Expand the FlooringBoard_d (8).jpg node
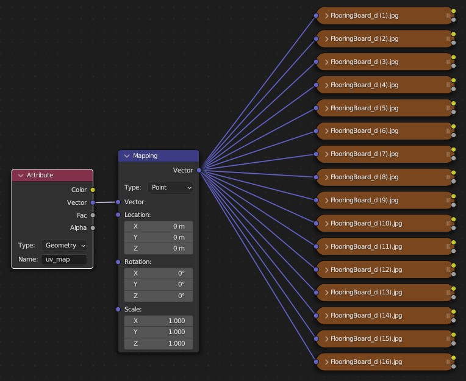The width and height of the screenshot is (466, 381). point(326,177)
